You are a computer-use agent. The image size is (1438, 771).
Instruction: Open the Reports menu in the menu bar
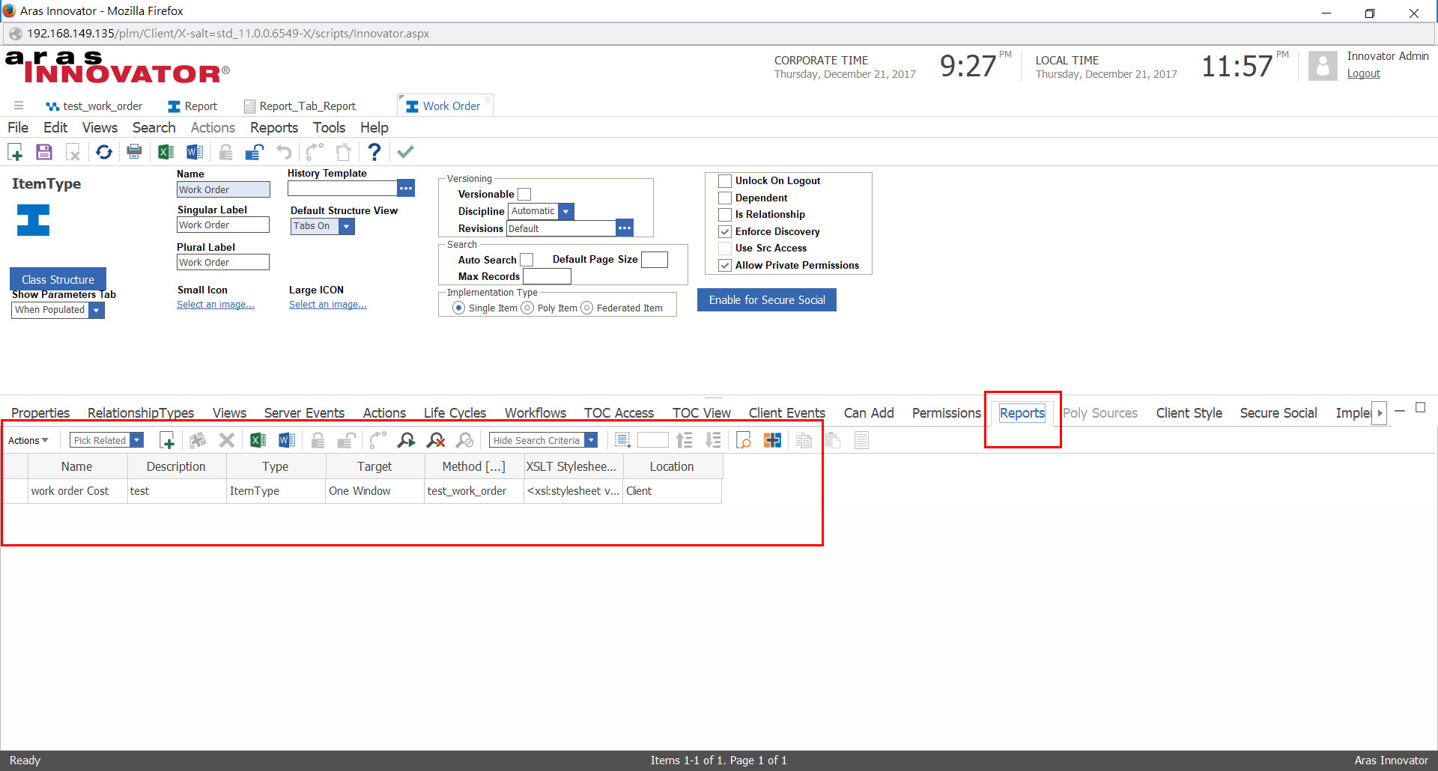point(274,128)
